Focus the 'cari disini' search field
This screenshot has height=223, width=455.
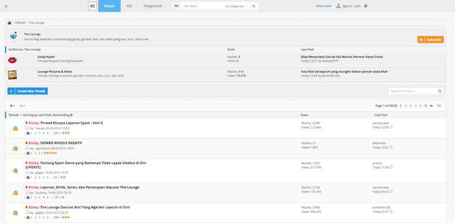click(202, 6)
